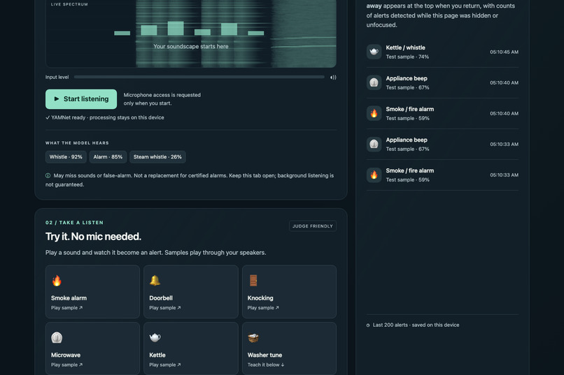564x375 pixels.
Task: Click the teapot icon in Kettle / whistle alert
Action: tap(374, 52)
